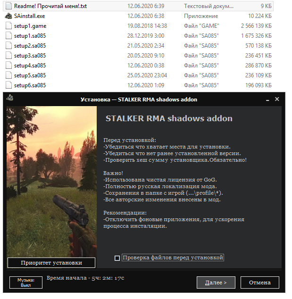Toggle the 'Музыка: Выкл' music button

(26, 282)
